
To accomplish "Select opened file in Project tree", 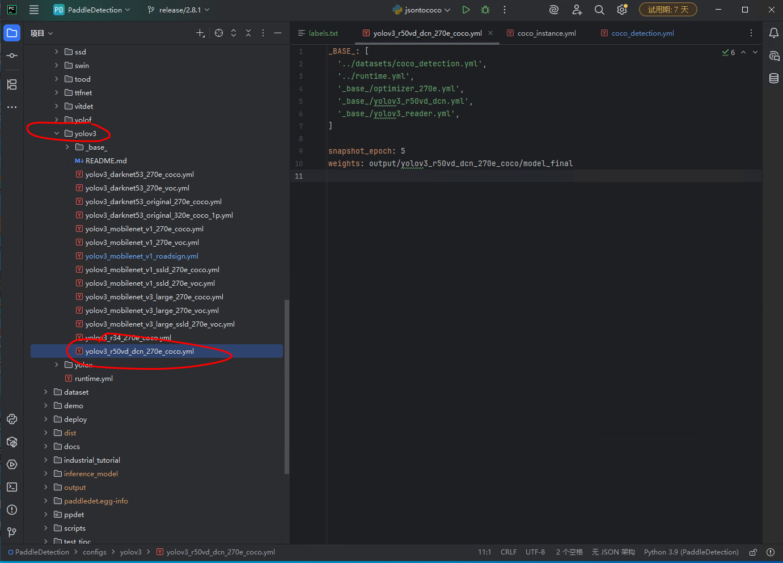I will point(219,33).
